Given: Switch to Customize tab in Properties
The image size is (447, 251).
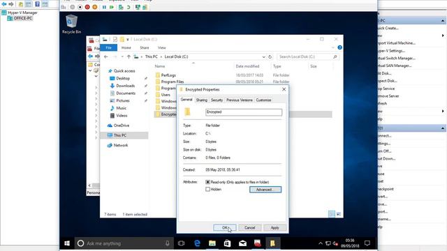Looking at the screenshot, I should click(263, 100).
